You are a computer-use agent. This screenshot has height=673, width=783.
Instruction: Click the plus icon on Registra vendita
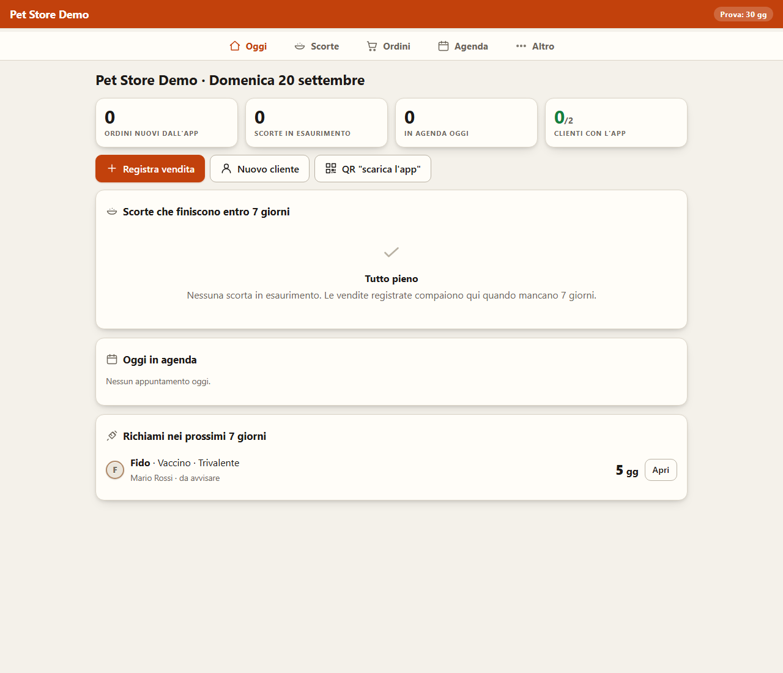click(112, 168)
